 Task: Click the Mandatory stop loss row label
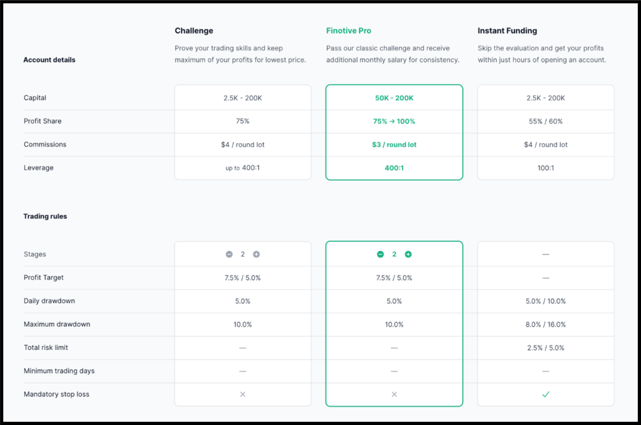(x=56, y=394)
